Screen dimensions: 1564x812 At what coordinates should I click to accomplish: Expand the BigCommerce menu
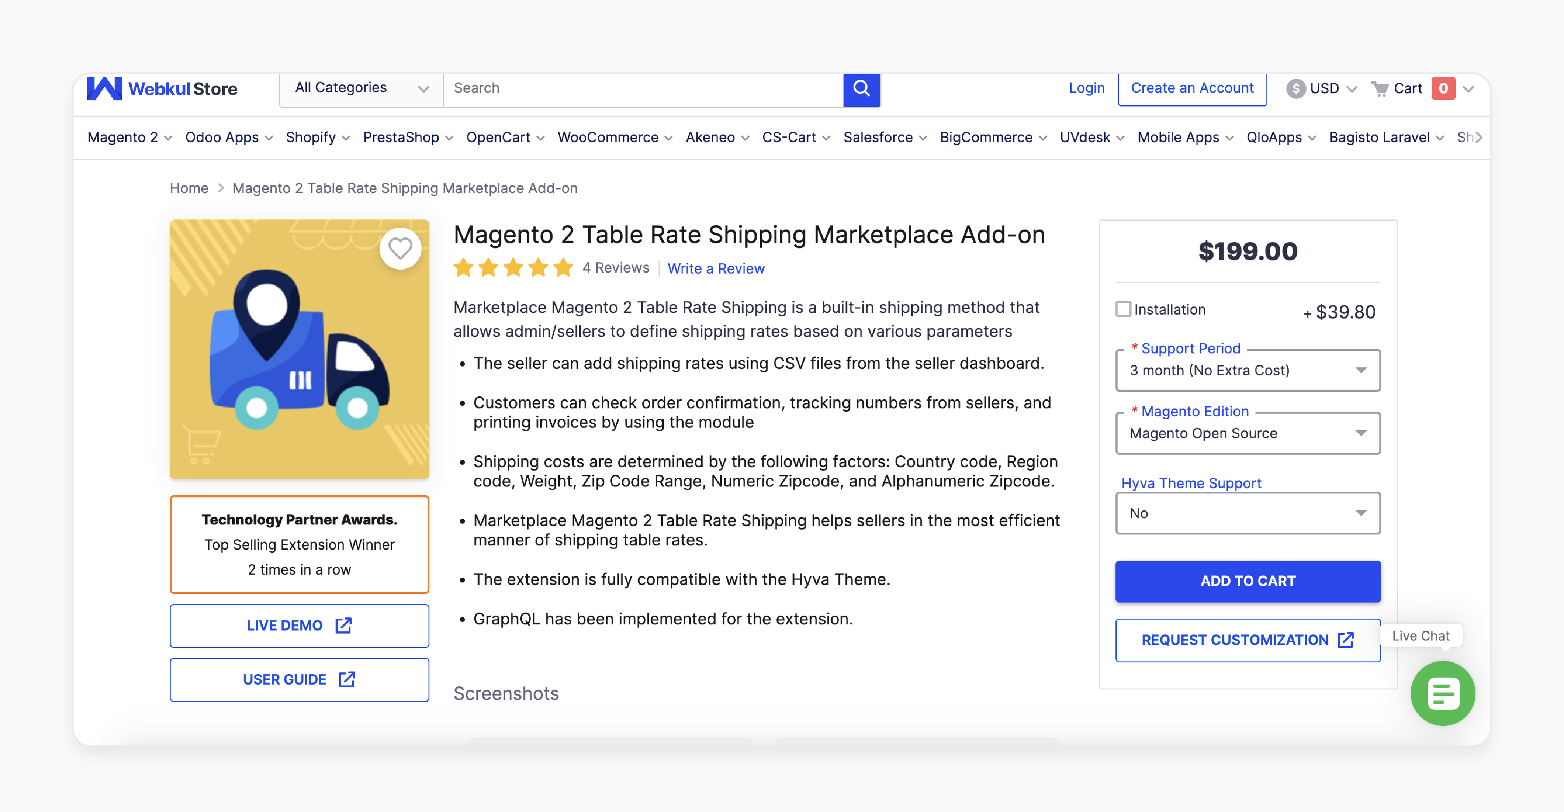coord(993,138)
